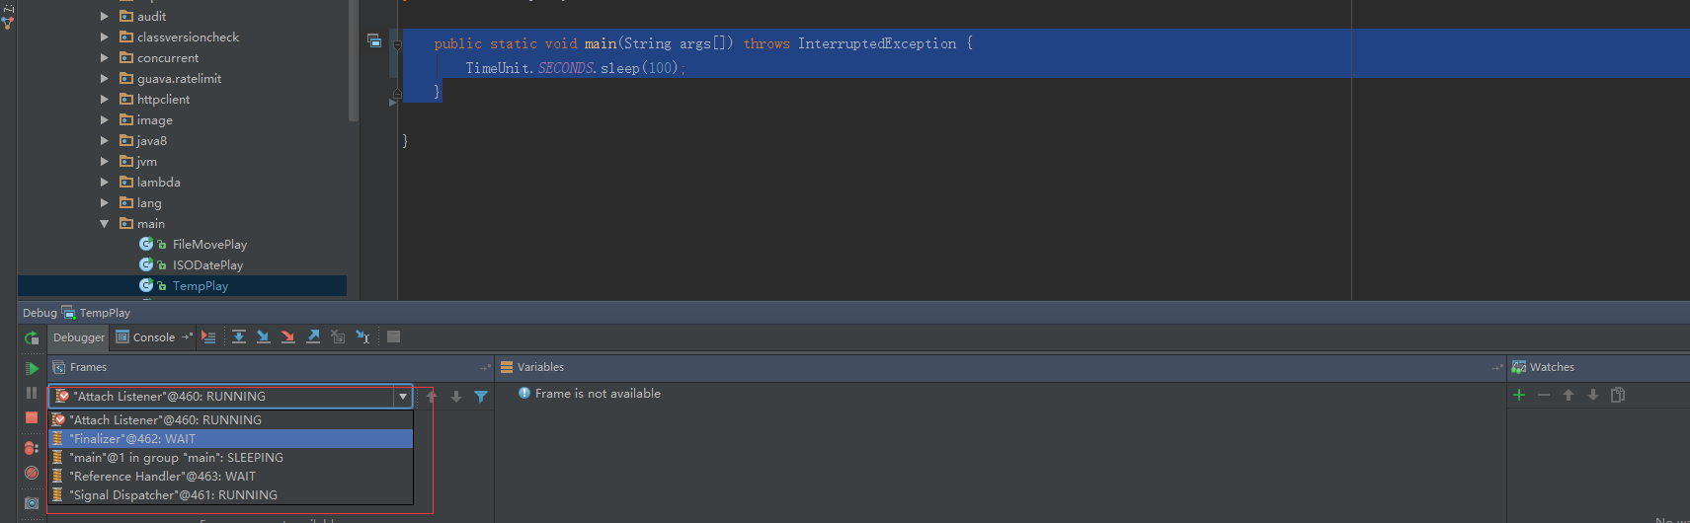Click the project tree vertical scrollbar
Image resolution: width=1690 pixels, height=523 pixels.
tap(354, 59)
